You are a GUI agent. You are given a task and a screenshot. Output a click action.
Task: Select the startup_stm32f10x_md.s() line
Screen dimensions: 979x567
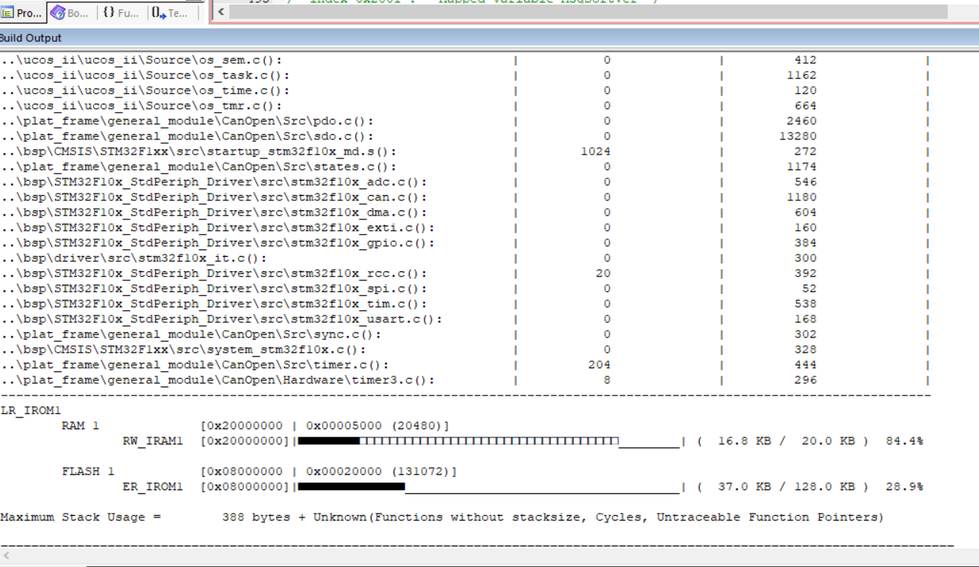pos(464,151)
